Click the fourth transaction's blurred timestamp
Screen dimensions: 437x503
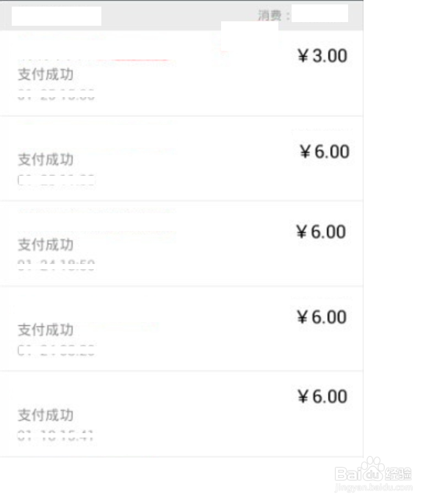tap(56, 351)
